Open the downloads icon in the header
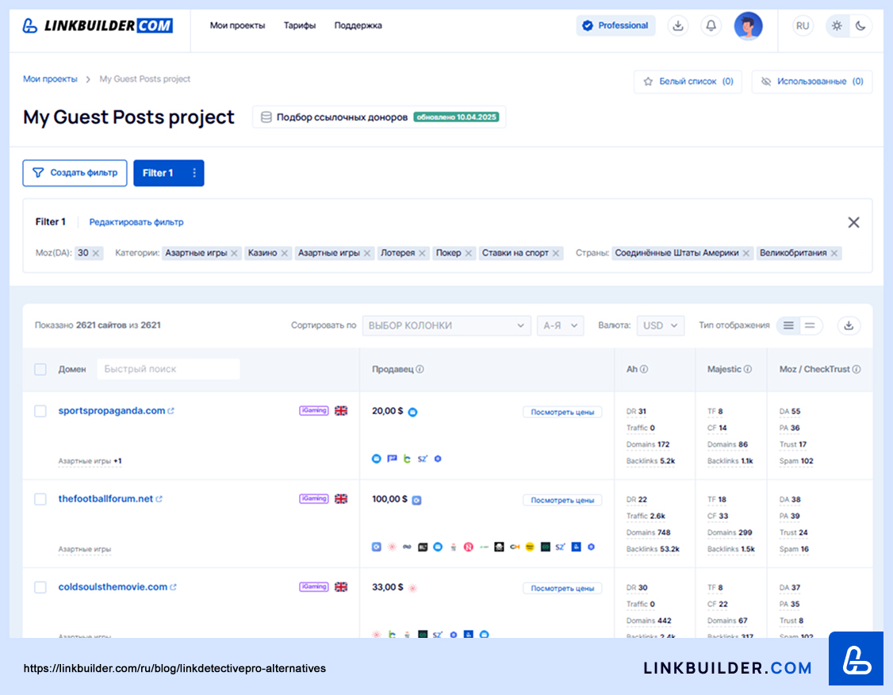 (x=678, y=25)
